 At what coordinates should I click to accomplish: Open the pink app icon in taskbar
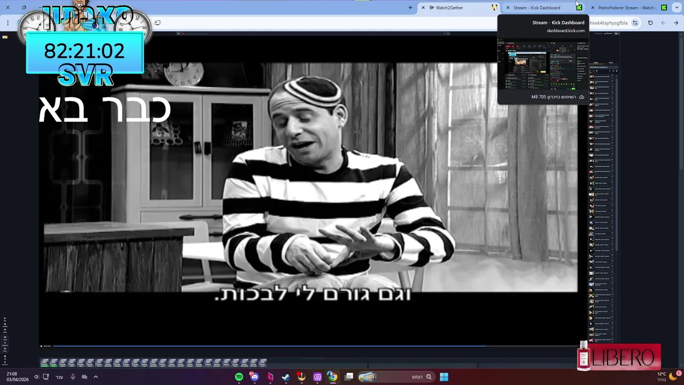[270, 377]
